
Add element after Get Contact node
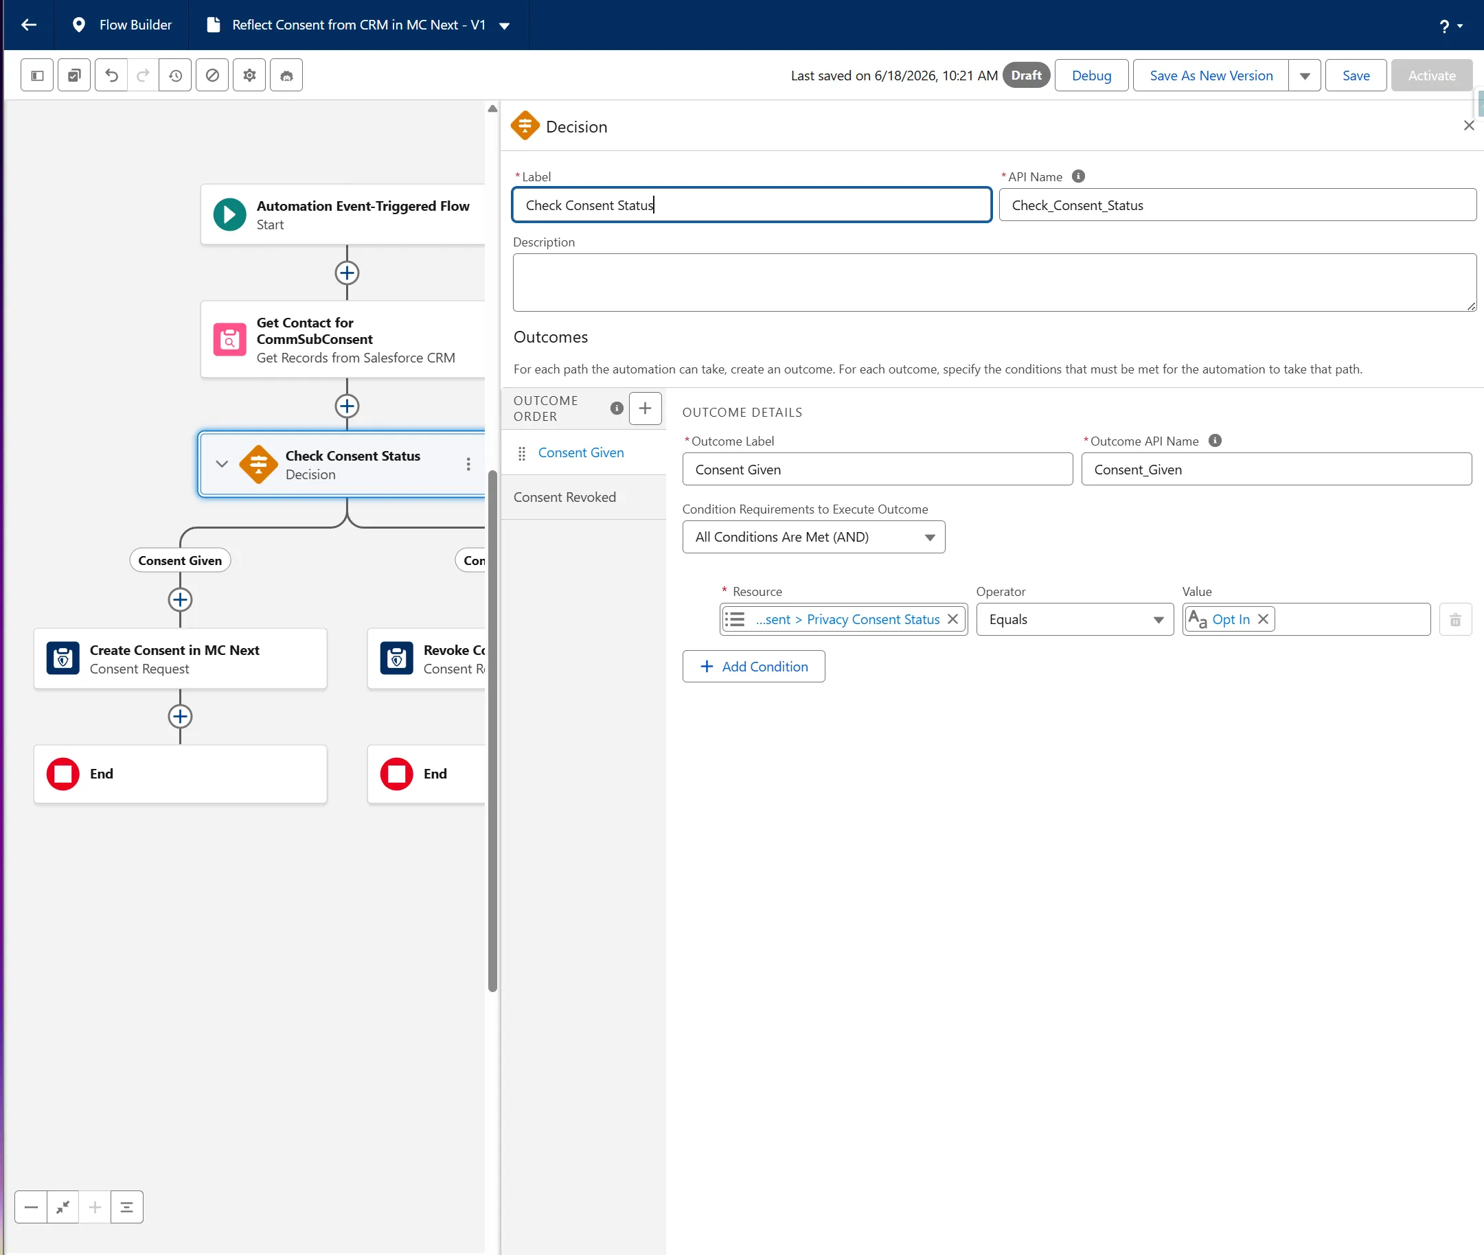(x=347, y=406)
